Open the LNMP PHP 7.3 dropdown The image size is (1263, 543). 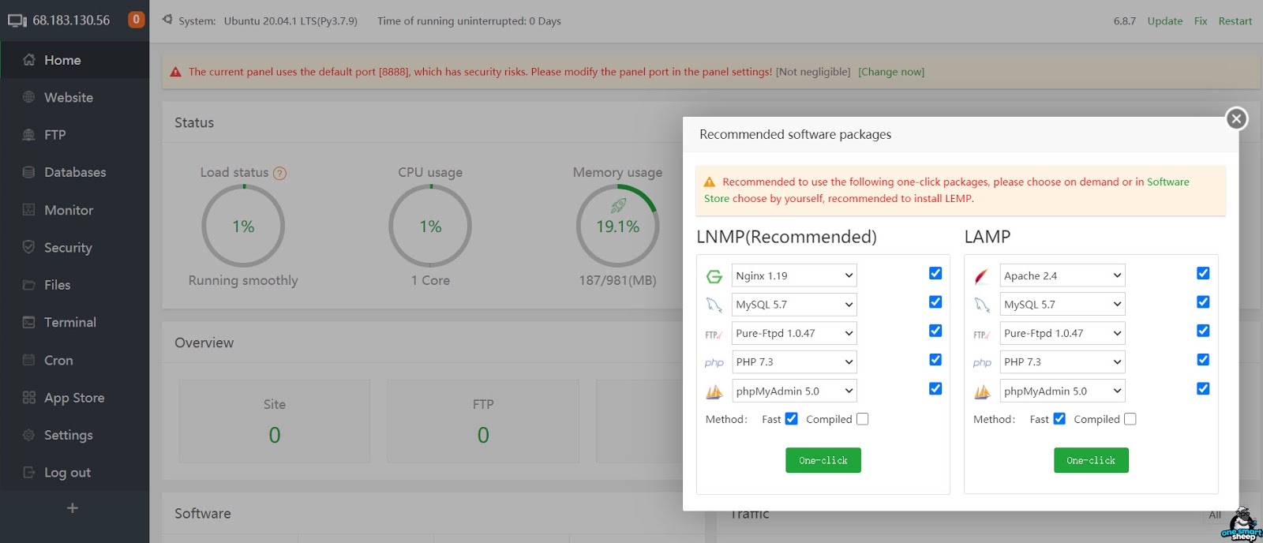(794, 362)
